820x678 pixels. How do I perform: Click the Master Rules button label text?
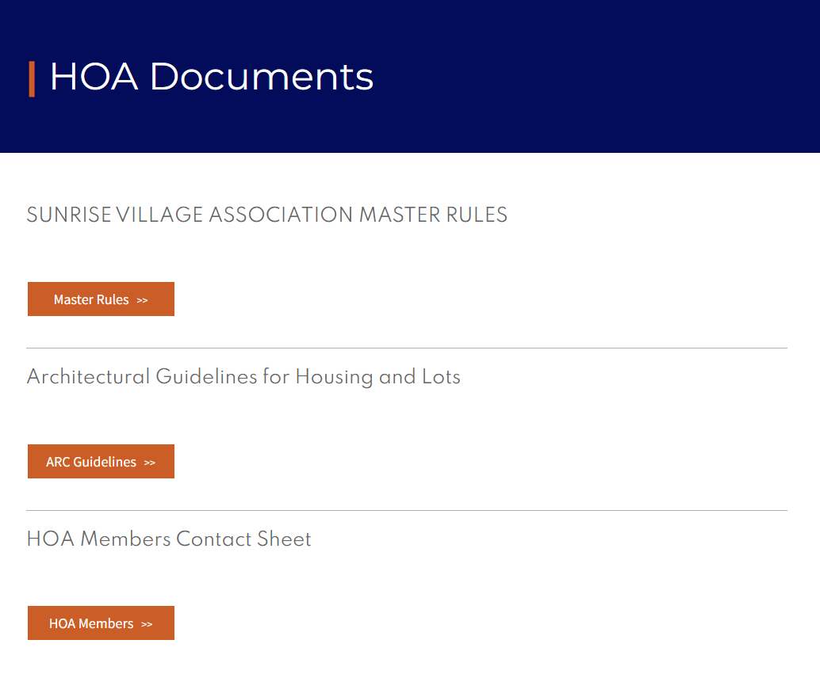click(x=91, y=299)
